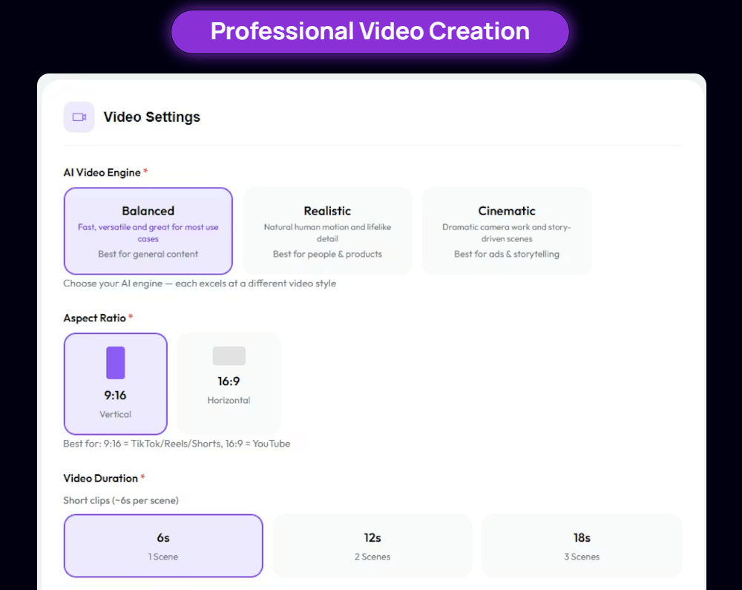Click the Video Duration label
The width and height of the screenshot is (742, 590).
tap(99, 479)
